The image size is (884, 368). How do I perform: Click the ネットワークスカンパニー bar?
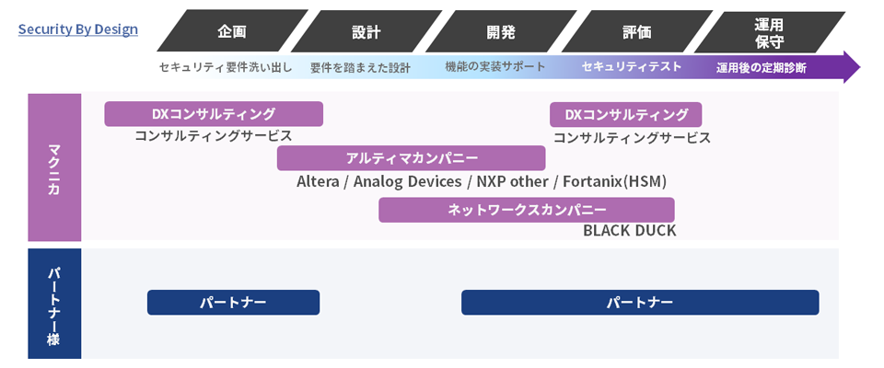point(527,210)
